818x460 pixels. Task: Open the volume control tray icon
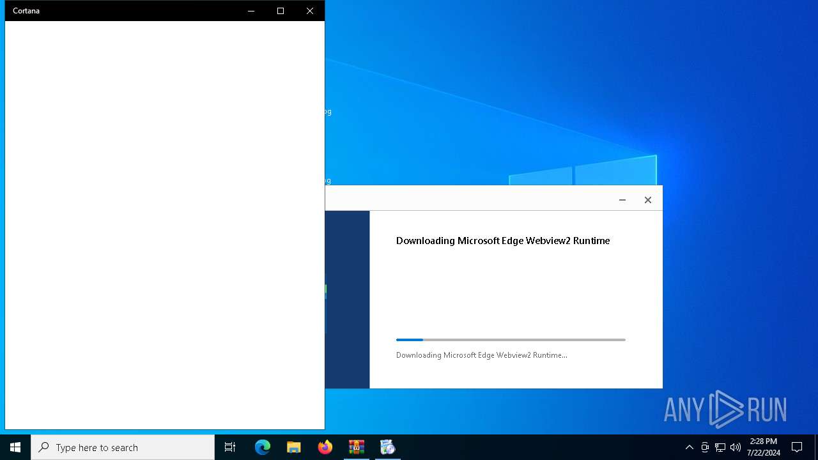click(736, 447)
